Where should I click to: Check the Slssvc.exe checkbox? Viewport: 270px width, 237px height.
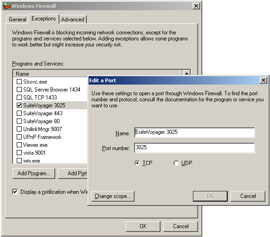[19, 81]
